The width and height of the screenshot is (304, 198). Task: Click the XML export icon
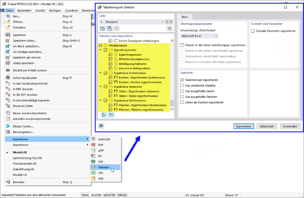pos(93,179)
